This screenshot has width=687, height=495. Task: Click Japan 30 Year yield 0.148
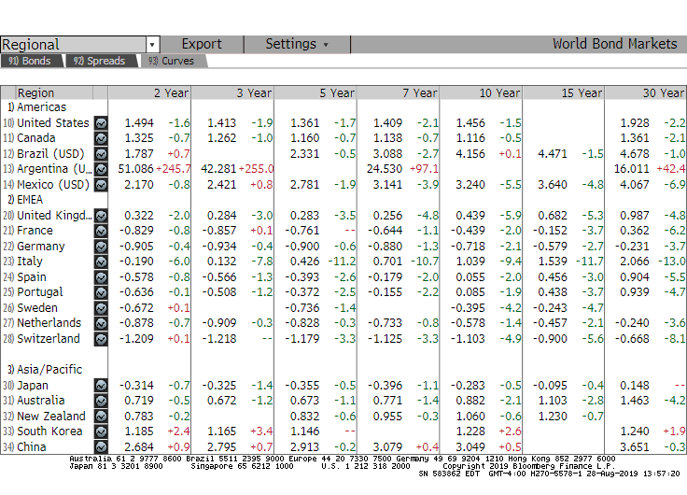pyautogui.click(x=635, y=386)
